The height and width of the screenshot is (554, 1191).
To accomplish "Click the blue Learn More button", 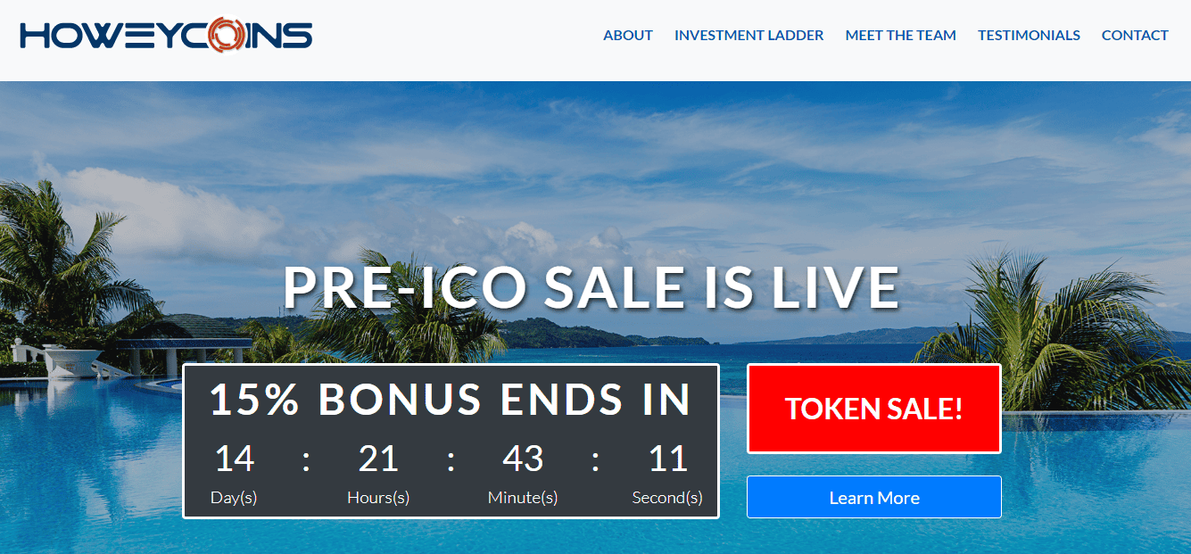I will coord(874,497).
